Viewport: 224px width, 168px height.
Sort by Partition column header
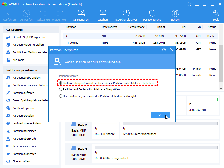click(71, 27)
